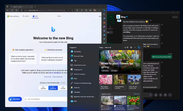This screenshot has height=111, width=183.
Task: Switch to the Bing SEARCH tab
Action: point(26,16)
